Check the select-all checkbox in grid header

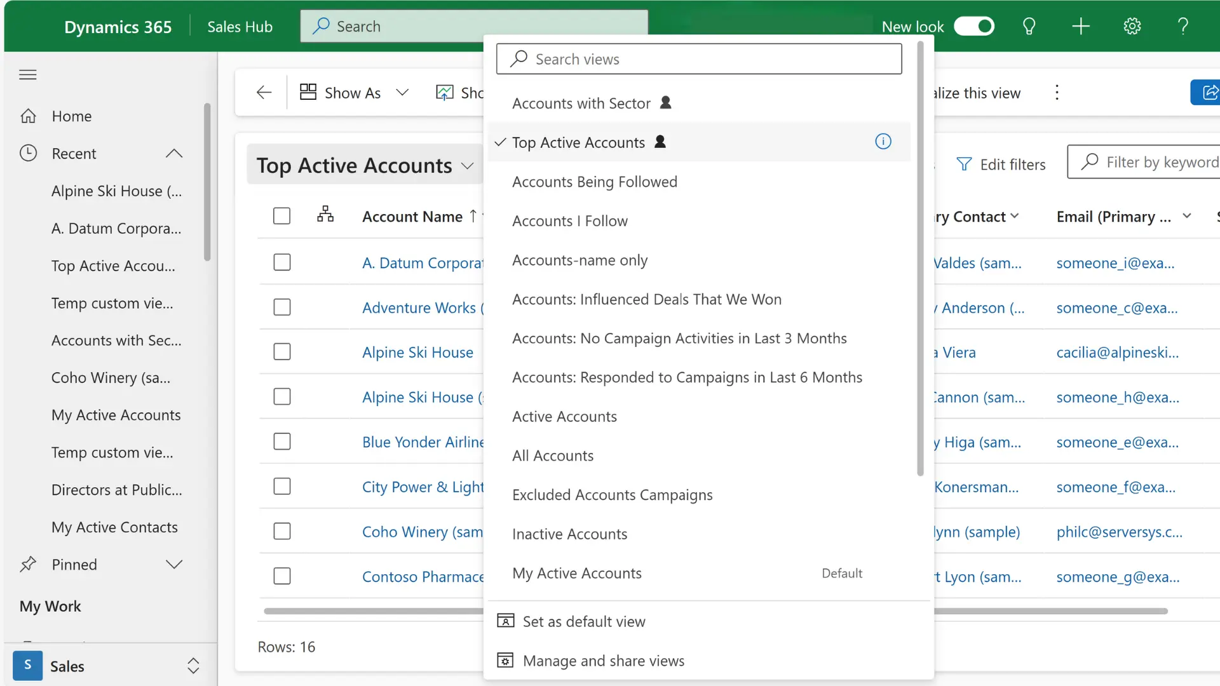coord(281,215)
